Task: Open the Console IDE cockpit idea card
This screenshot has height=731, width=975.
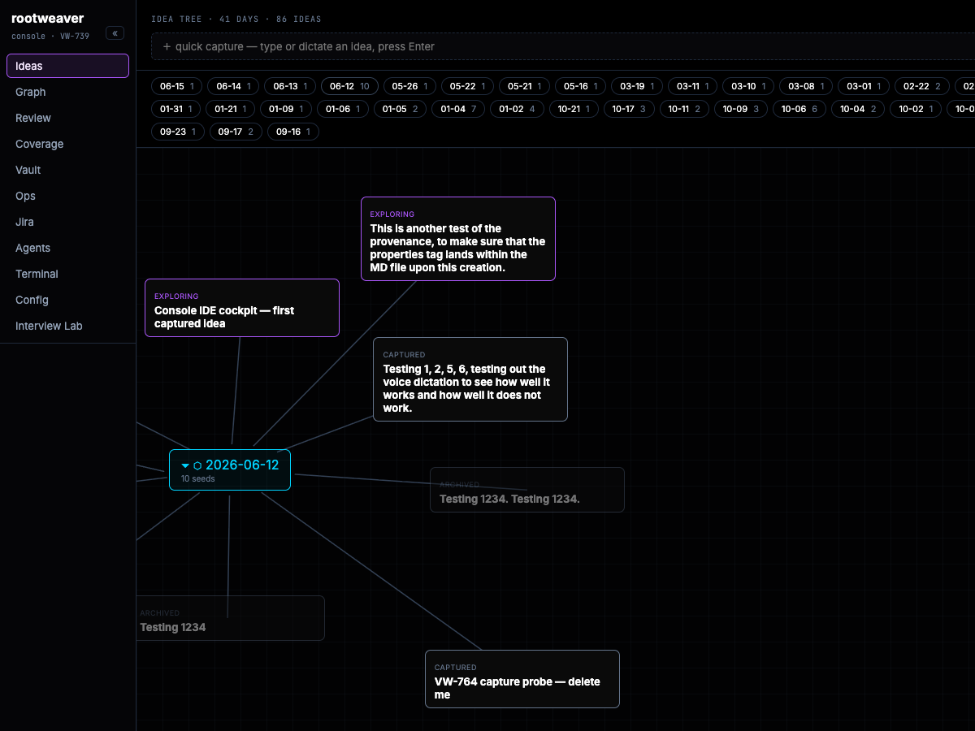Action: click(242, 308)
